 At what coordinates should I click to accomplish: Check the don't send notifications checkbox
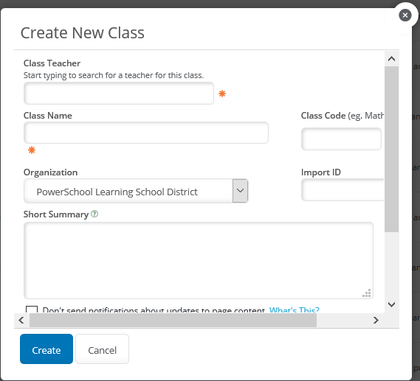pos(32,310)
